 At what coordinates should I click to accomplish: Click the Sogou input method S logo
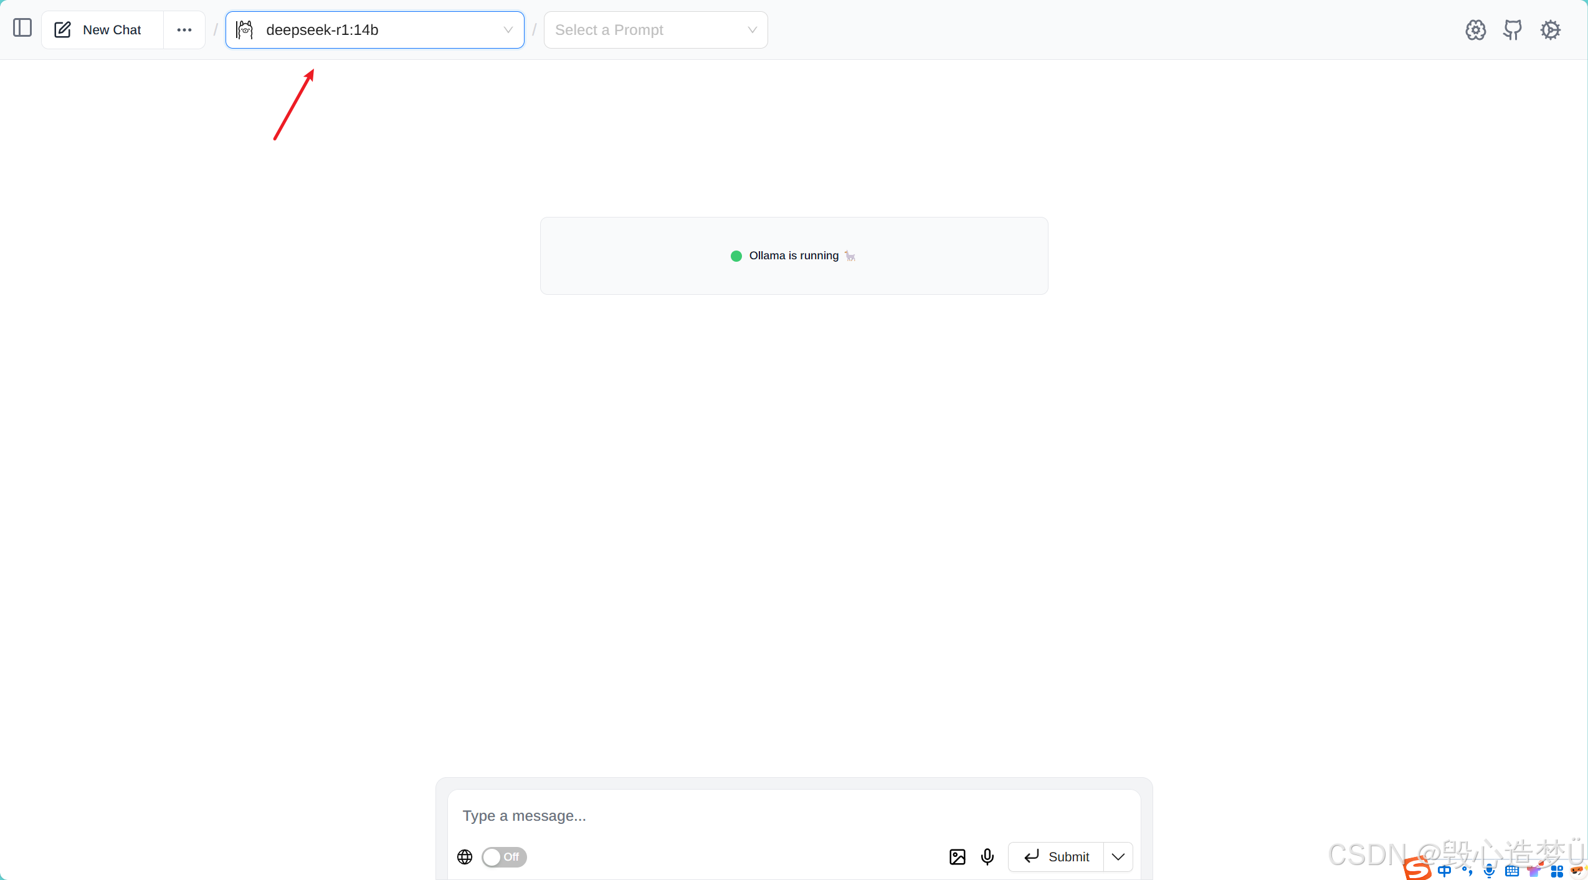(1417, 869)
